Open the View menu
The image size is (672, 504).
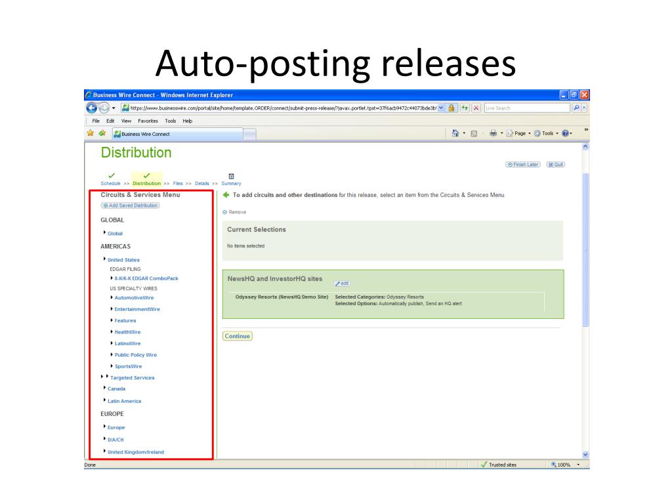coord(126,121)
